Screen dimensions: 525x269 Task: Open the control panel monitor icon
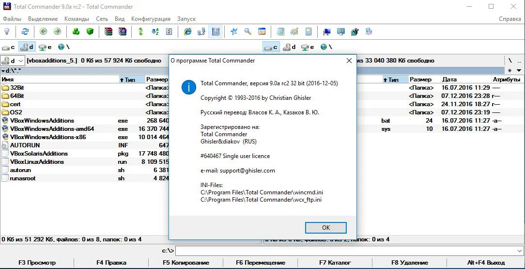point(341,32)
